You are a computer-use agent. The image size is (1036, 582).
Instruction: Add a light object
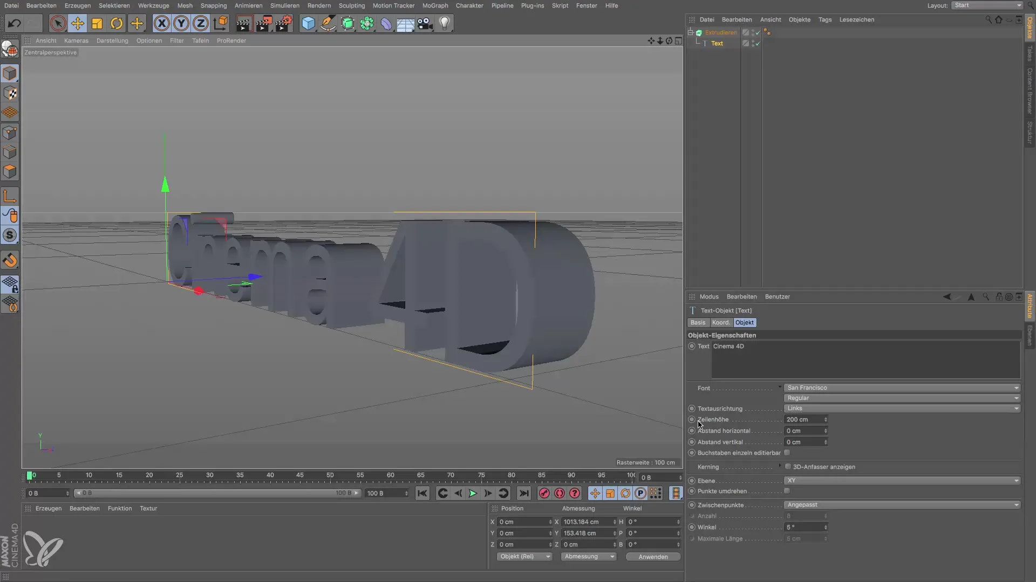[445, 24]
